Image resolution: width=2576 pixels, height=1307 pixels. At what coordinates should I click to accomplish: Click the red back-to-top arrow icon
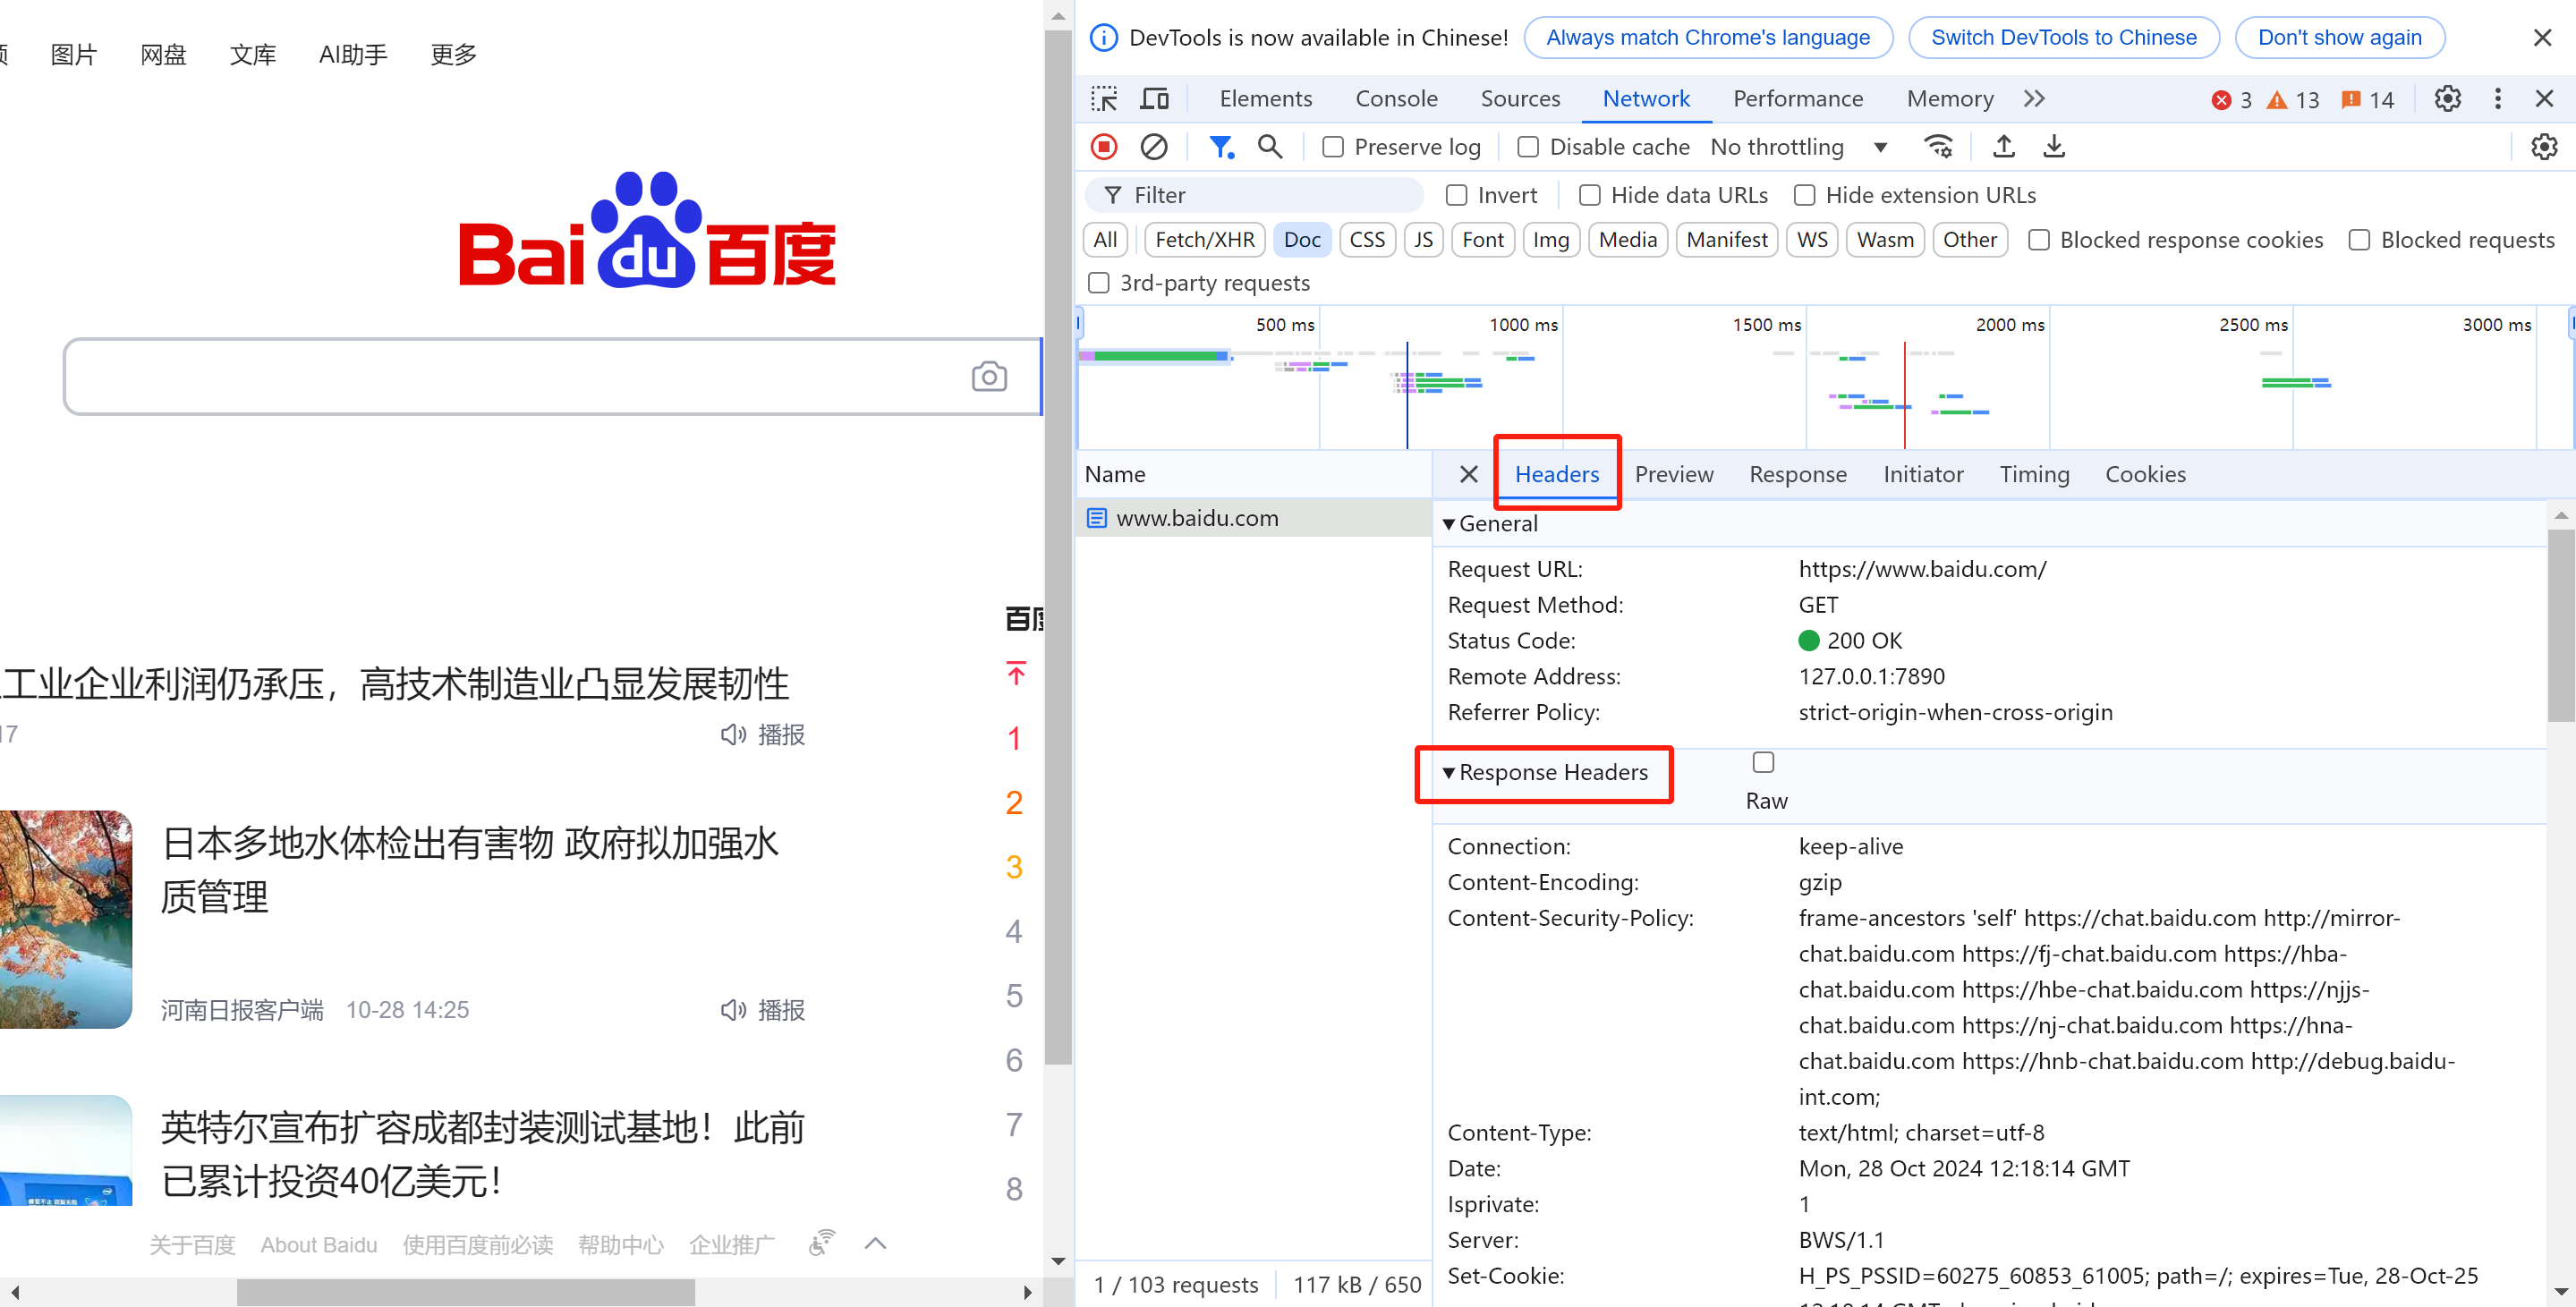1016,673
